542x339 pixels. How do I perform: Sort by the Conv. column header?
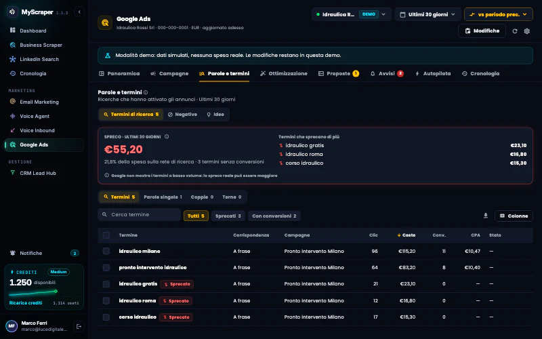439,235
